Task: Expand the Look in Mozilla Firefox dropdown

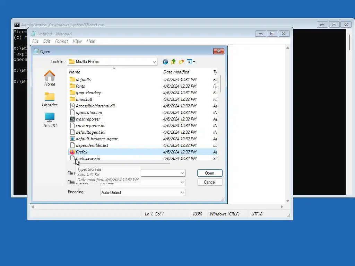Action: click(x=154, y=62)
